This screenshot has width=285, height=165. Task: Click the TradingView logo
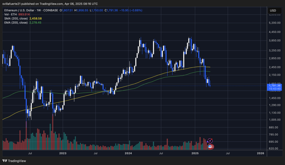click(14, 161)
